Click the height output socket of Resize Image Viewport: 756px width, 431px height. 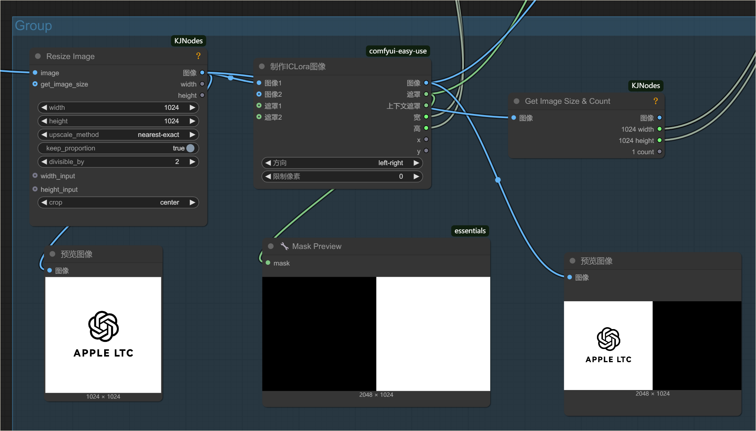pyautogui.click(x=202, y=95)
